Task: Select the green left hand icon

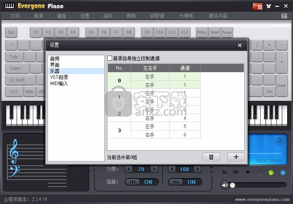Action: coord(271,172)
